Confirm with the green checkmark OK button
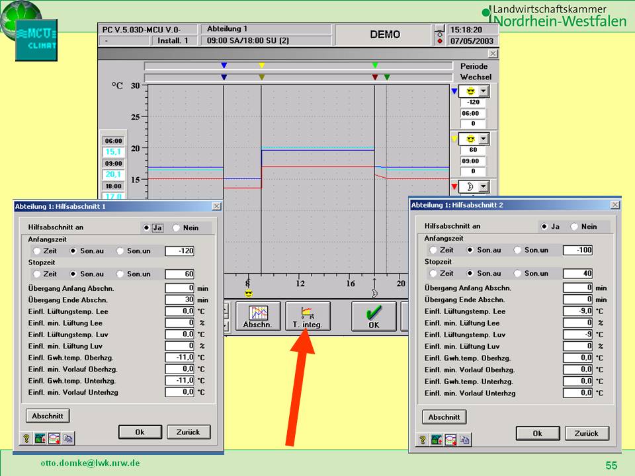Viewport: 635px width, 476px height. pyautogui.click(x=374, y=317)
